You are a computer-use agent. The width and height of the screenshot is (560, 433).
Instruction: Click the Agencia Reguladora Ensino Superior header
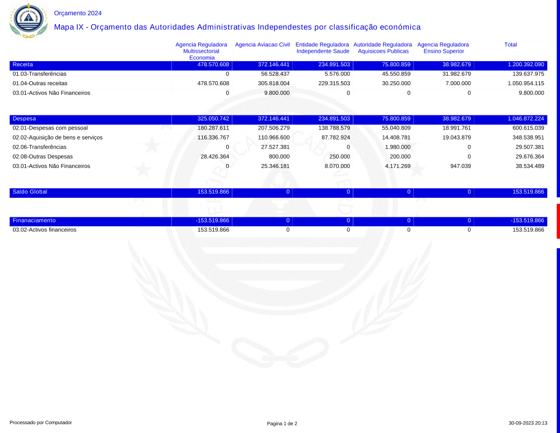coord(443,48)
